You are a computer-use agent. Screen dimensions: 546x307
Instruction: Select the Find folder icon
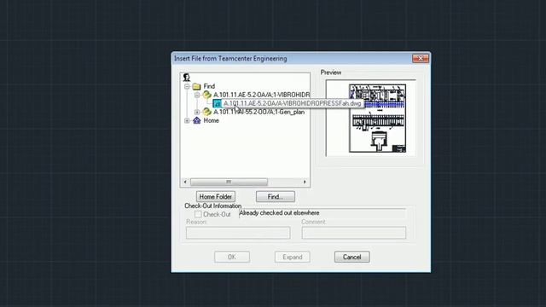(x=197, y=86)
